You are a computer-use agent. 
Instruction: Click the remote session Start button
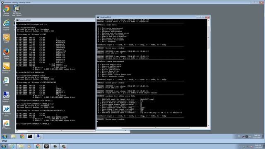(x=5, y=136)
